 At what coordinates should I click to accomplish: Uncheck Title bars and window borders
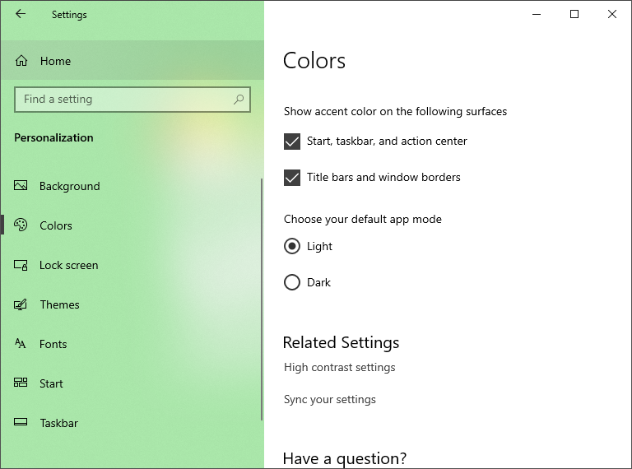[292, 178]
